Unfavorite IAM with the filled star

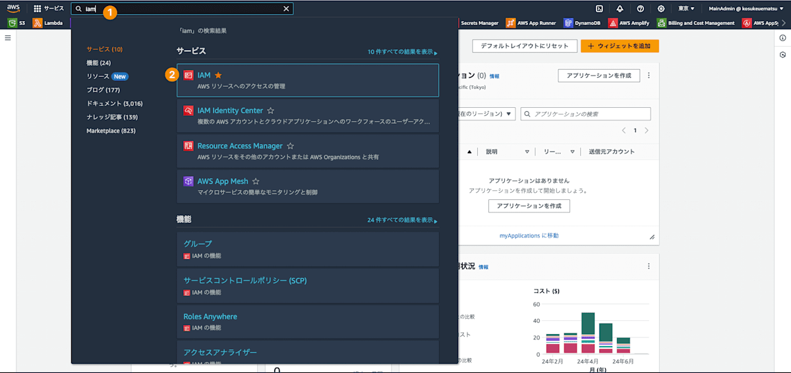218,76
